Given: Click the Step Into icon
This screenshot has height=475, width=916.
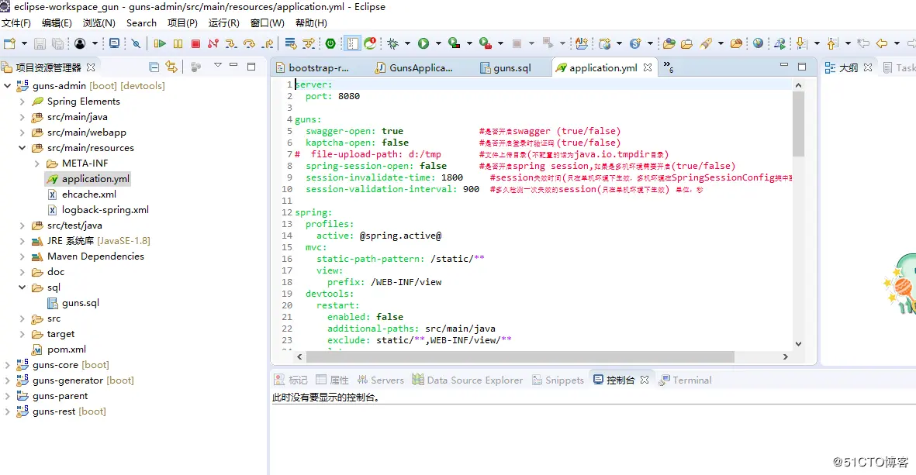Looking at the screenshot, I should [231, 43].
